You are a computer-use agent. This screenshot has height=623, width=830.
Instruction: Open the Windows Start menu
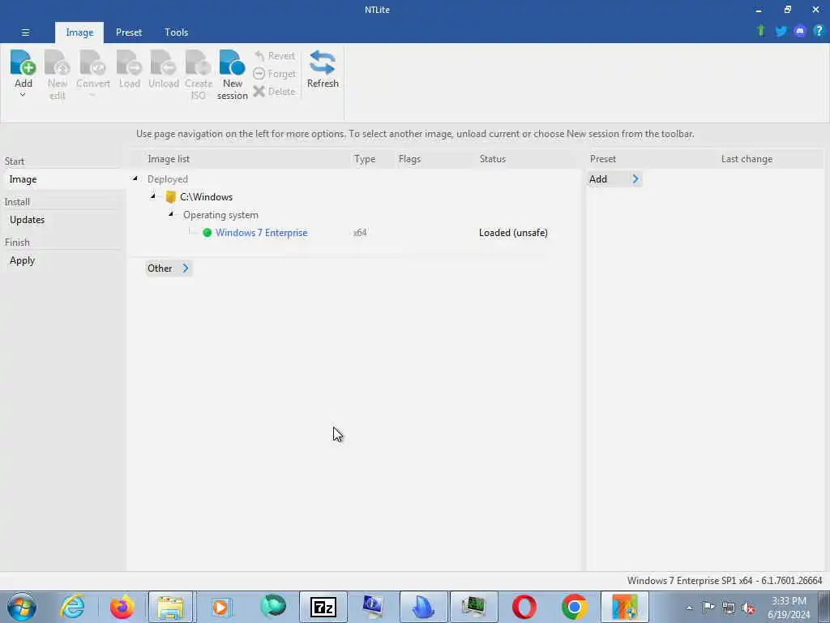[22, 607]
